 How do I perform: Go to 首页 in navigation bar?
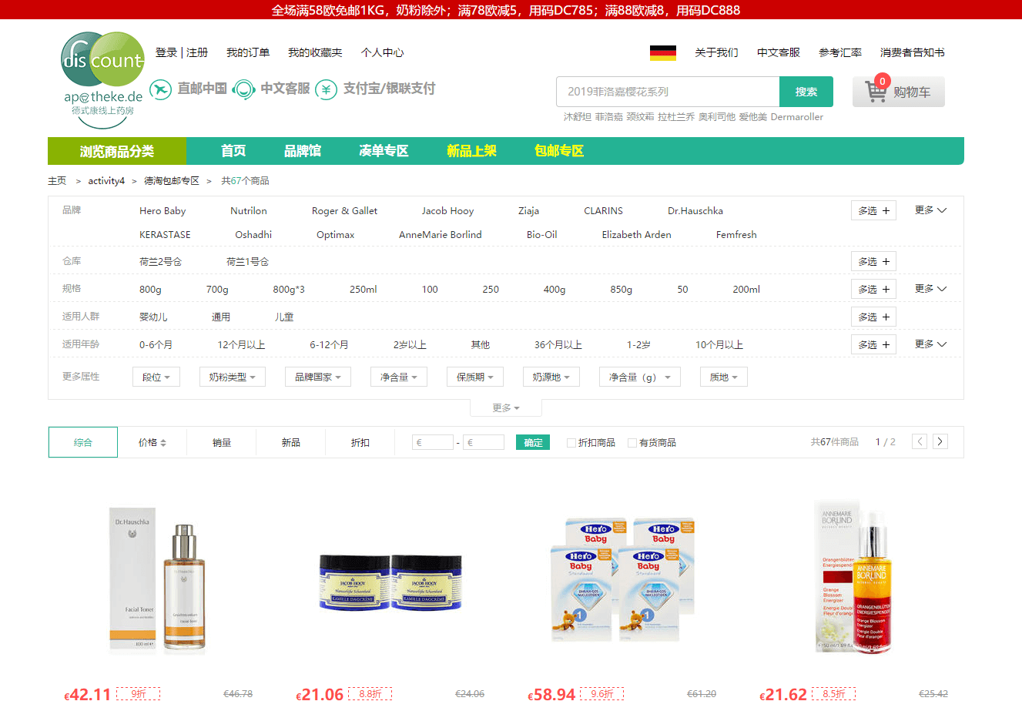click(x=233, y=151)
